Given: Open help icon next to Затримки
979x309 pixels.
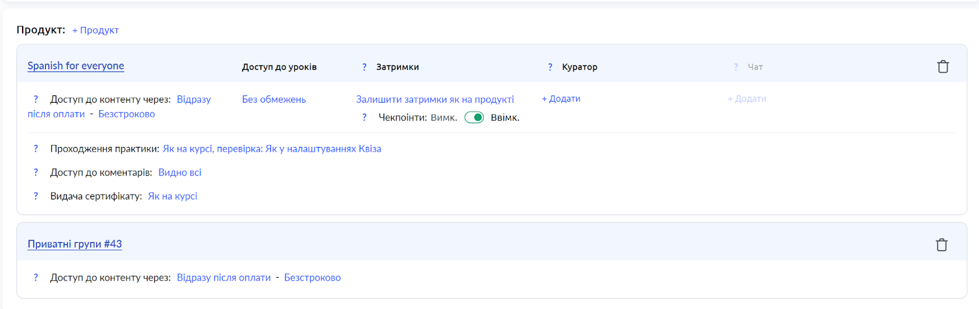Looking at the screenshot, I should (x=365, y=67).
